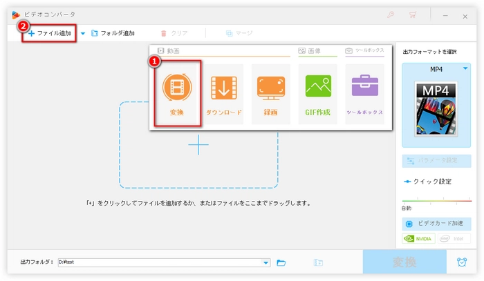This screenshot has width=484, height=281.
Task: Open the ダウンロード downloader module
Action: [x=223, y=93]
